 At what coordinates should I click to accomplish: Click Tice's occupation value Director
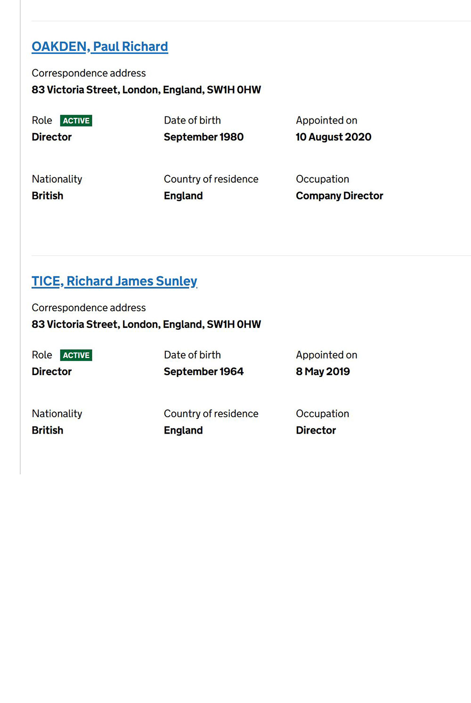coord(316,430)
